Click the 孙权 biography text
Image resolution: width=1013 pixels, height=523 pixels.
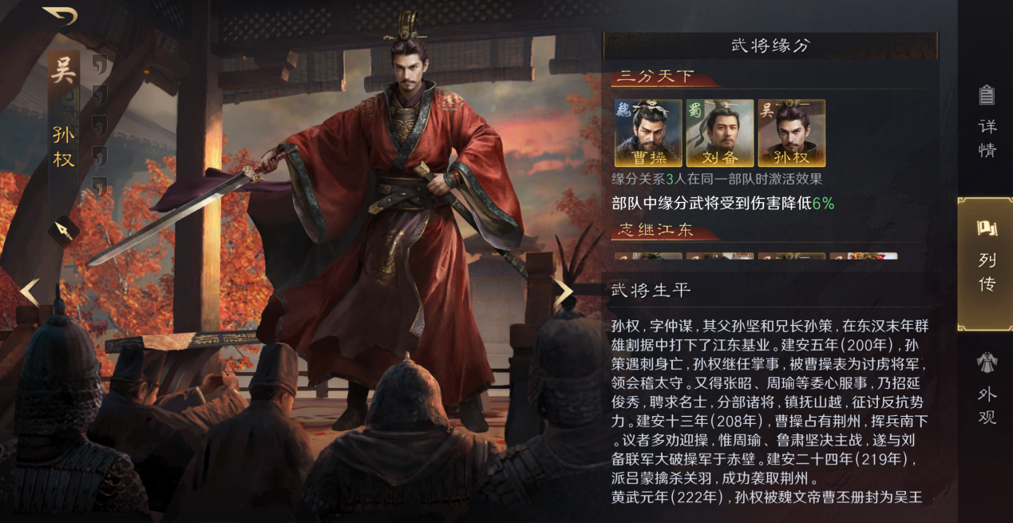coord(770,412)
